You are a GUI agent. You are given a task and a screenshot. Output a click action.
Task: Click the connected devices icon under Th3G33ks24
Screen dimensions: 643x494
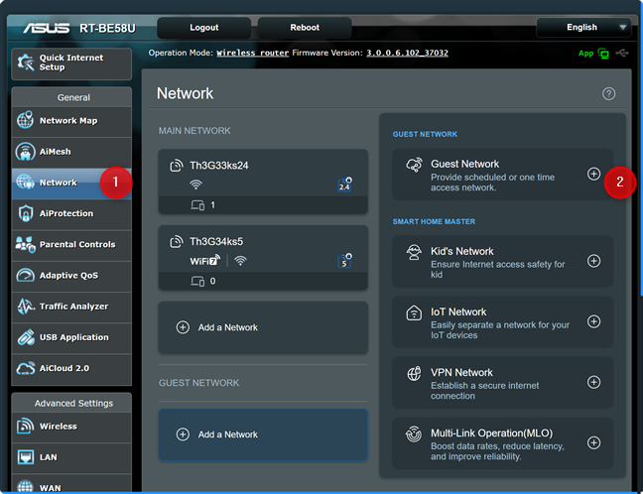[197, 205]
